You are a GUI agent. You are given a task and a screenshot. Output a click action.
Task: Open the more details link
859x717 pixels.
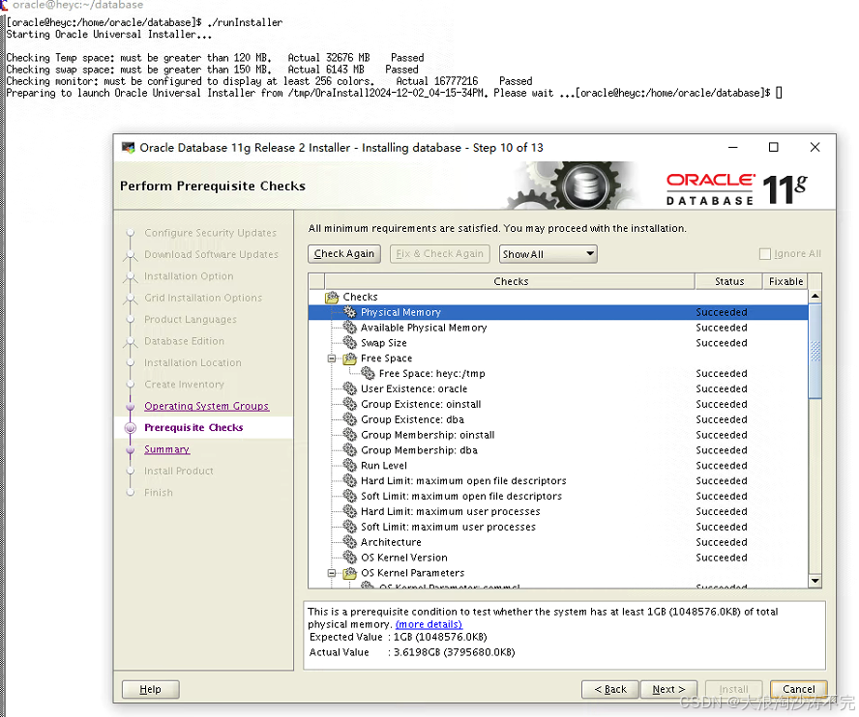click(x=429, y=624)
